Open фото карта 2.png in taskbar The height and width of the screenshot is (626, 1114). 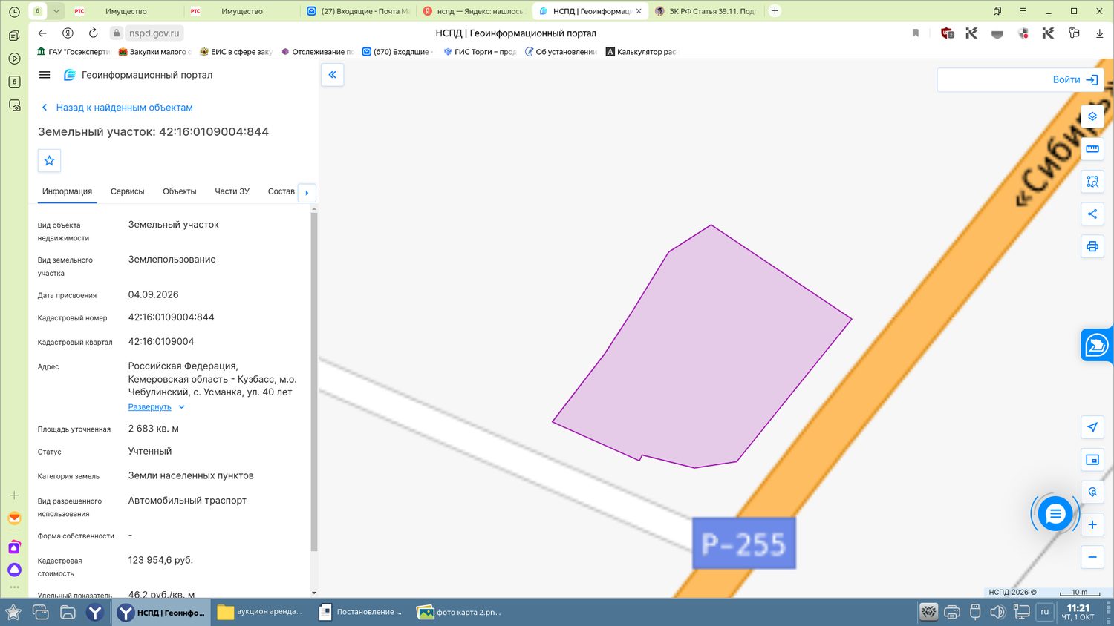[460, 612]
